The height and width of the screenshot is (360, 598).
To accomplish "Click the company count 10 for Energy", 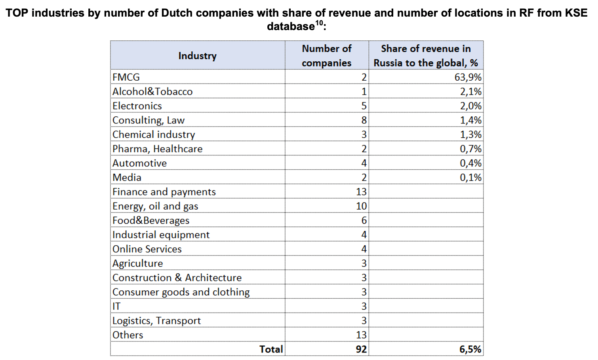I will pyautogui.click(x=361, y=206).
